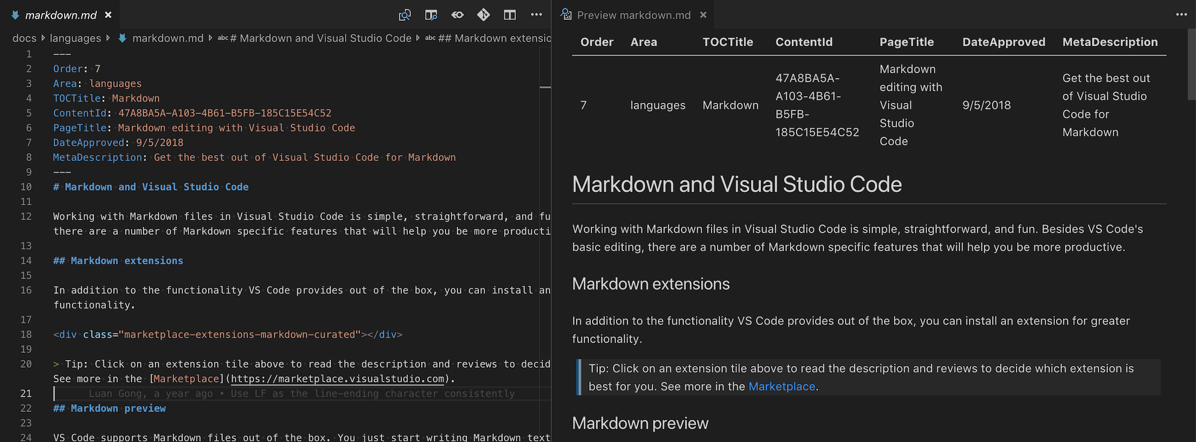
Task: Click 'DateApproved: 9/5/2018' line in editor
Action: pos(118,143)
